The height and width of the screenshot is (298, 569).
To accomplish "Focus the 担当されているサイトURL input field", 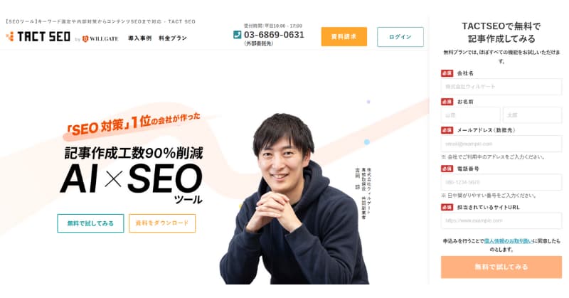I will click(x=501, y=220).
